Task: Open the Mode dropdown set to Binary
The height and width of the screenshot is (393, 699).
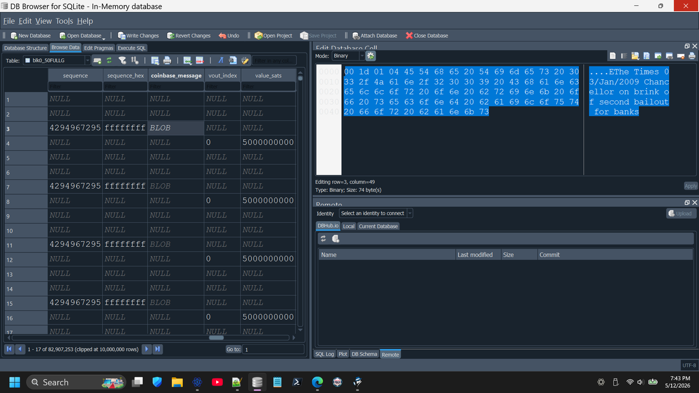Action: (348, 56)
